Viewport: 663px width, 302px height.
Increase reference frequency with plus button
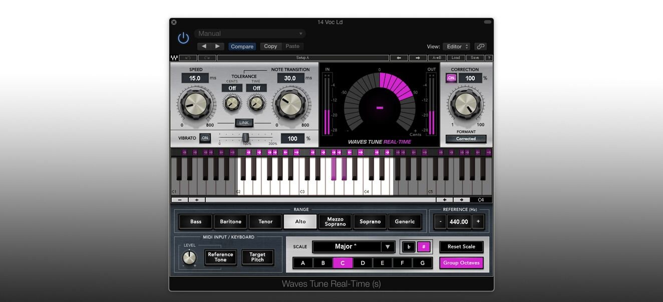point(478,221)
